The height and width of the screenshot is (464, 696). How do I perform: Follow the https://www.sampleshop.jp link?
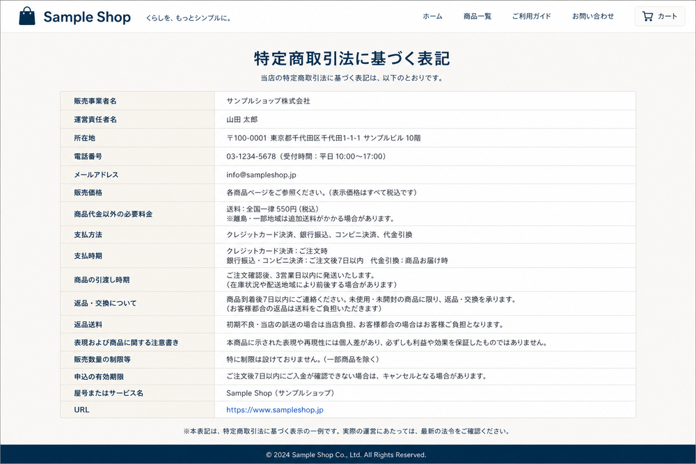pos(275,410)
